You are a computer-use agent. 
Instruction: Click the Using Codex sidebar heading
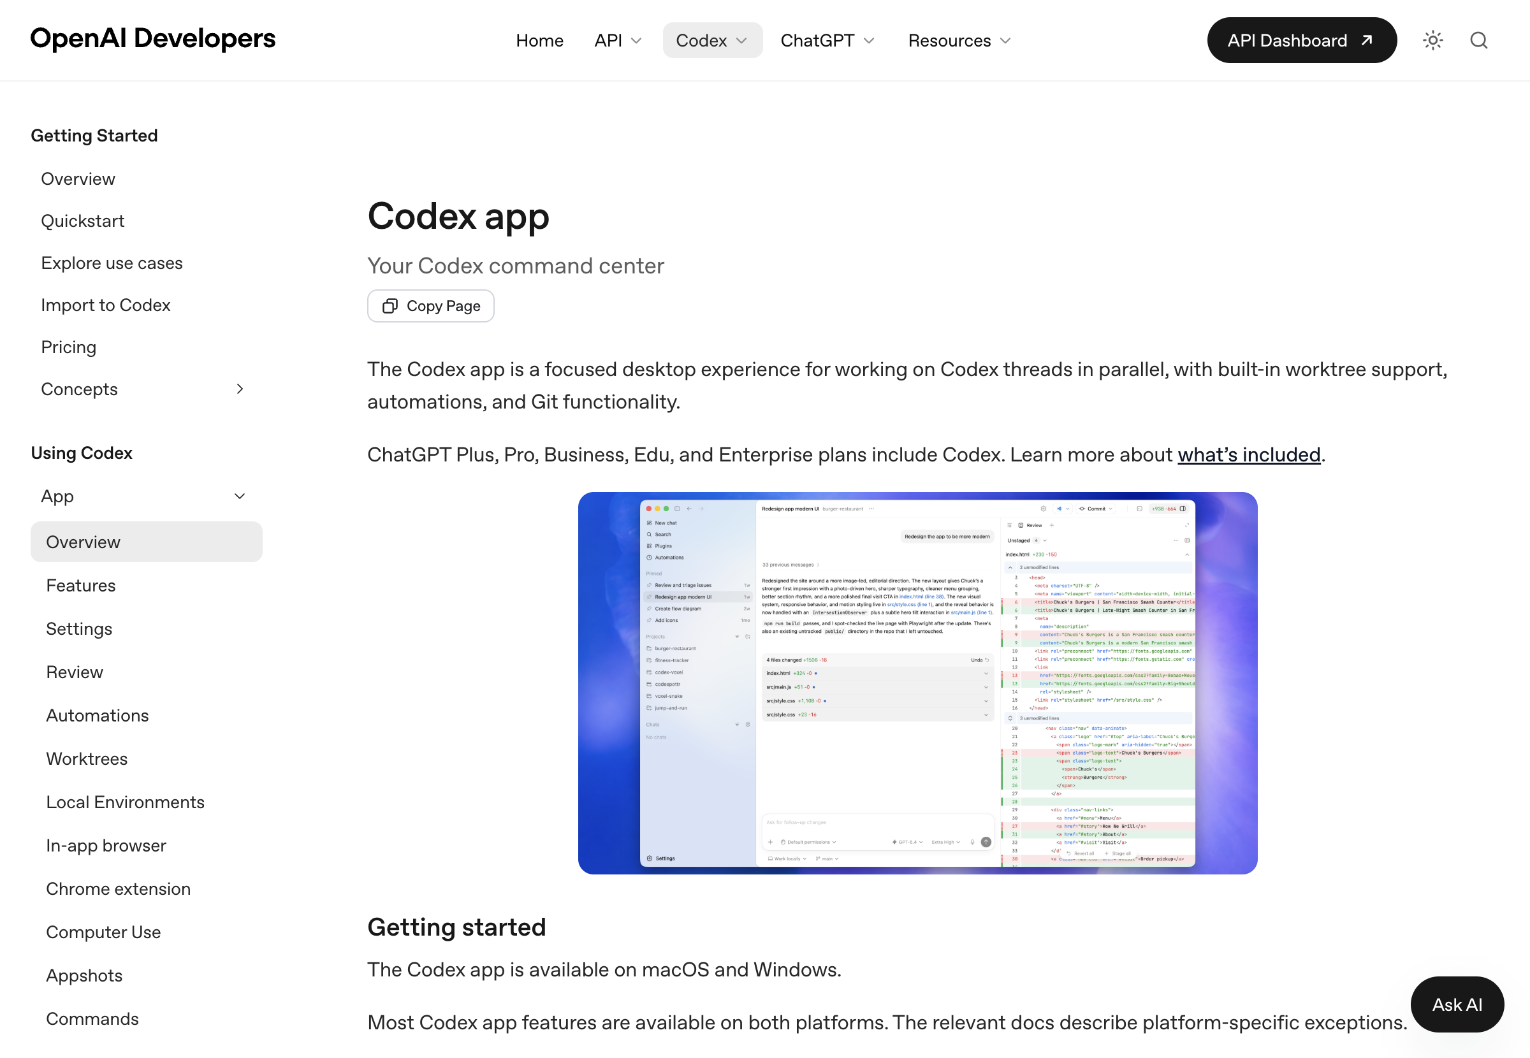tap(82, 453)
